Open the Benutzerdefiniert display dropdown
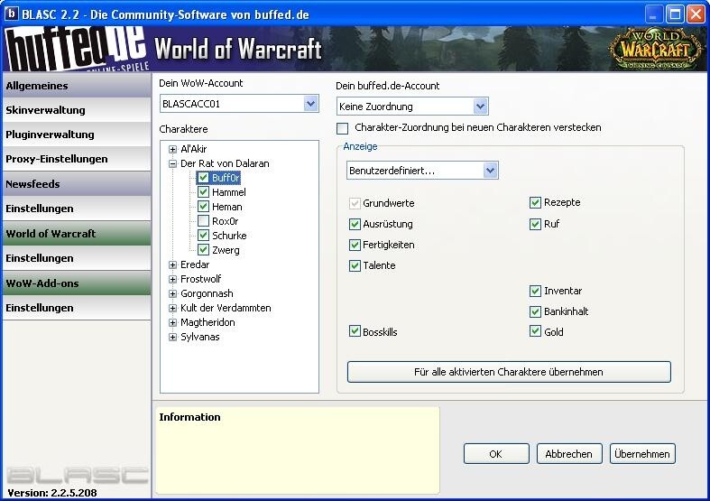Viewport: 710px width, 501px height. click(490, 171)
